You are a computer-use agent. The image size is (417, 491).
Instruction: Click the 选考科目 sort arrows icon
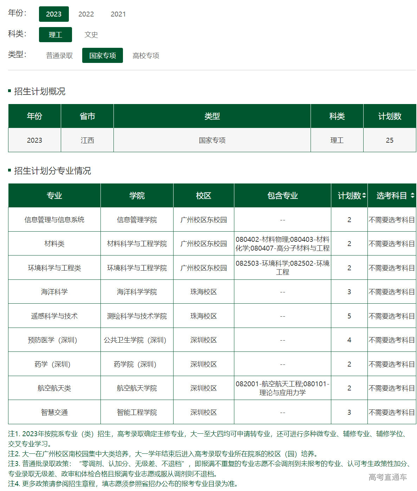413,196
